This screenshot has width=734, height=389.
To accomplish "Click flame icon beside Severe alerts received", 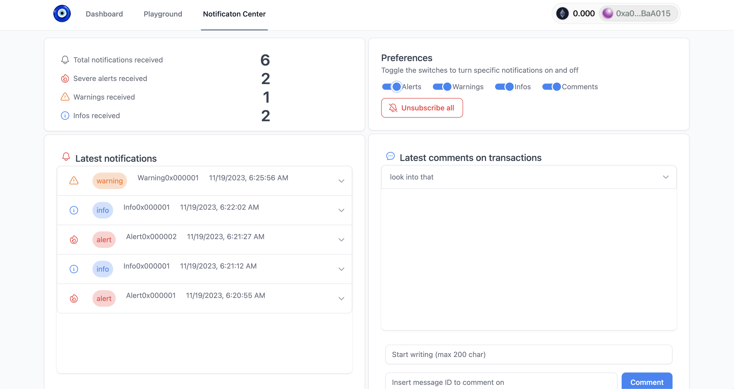I will [x=65, y=78].
